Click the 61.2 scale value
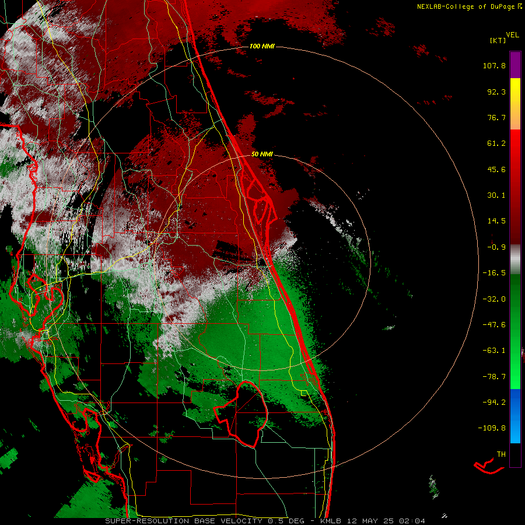The height and width of the screenshot is (525, 525). (x=496, y=143)
